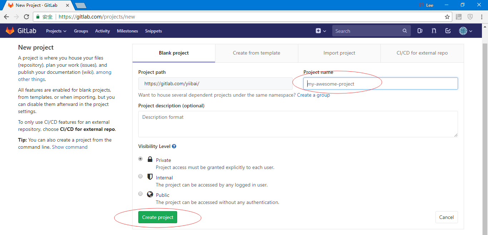
Task: Focus the Project name input field
Action: 380,84
